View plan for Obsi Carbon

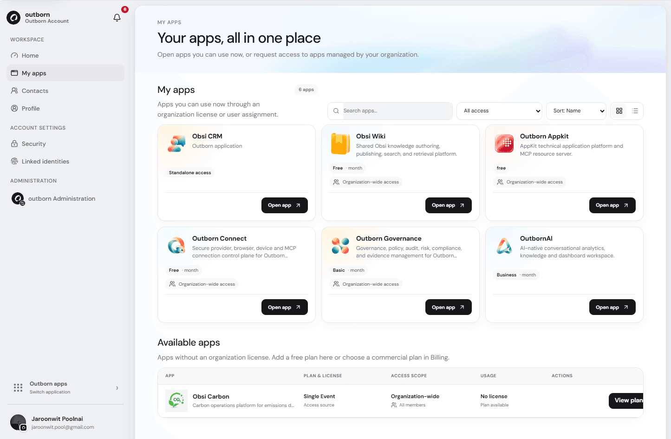[626, 400]
